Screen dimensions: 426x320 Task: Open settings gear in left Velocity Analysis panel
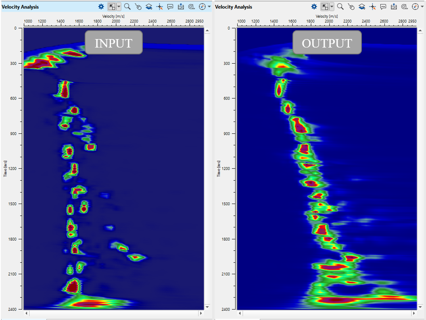point(101,6)
